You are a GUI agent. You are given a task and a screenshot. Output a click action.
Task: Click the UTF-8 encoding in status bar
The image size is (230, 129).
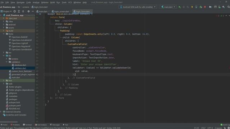(210, 128)
